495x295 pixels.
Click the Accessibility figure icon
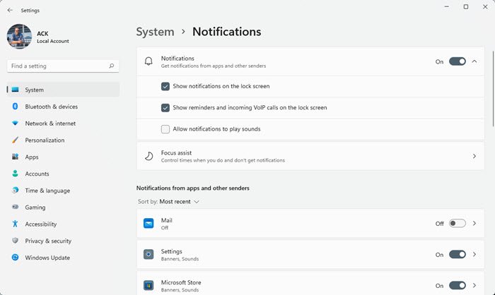click(x=15, y=224)
